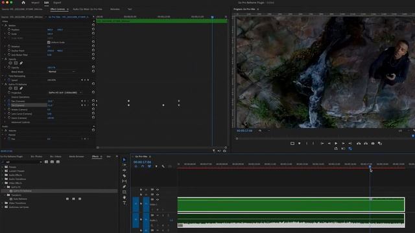Toggle Uniform Scale checkbox

coord(49,42)
